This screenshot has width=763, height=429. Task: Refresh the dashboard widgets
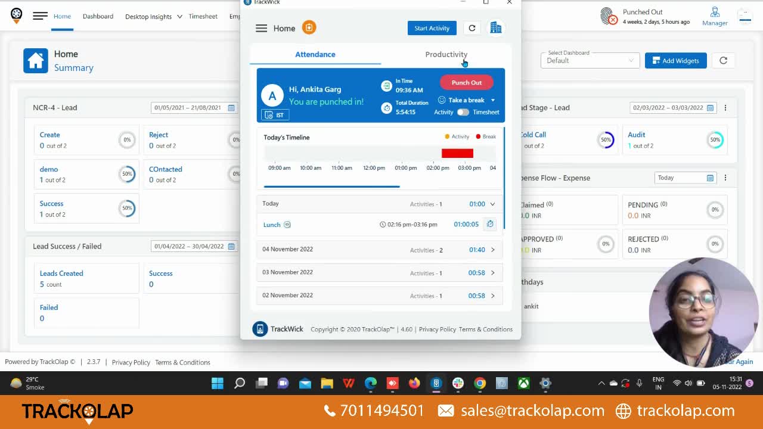(723, 60)
